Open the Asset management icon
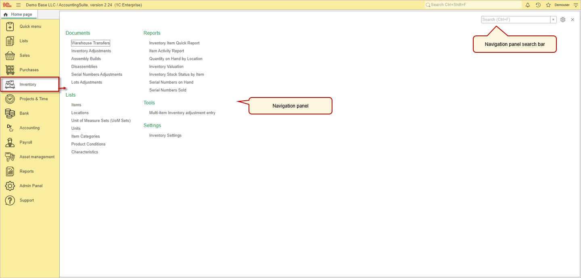 10,157
